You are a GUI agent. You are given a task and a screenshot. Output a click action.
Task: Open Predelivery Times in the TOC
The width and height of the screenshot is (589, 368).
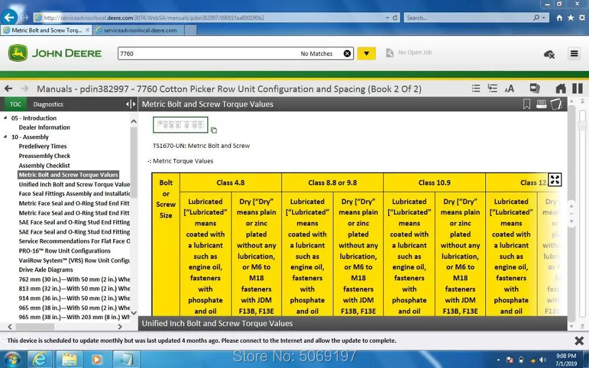click(x=43, y=146)
